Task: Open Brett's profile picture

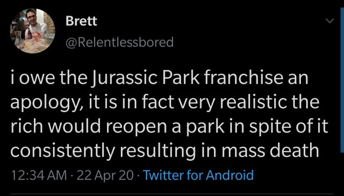Action: point(32,31)
